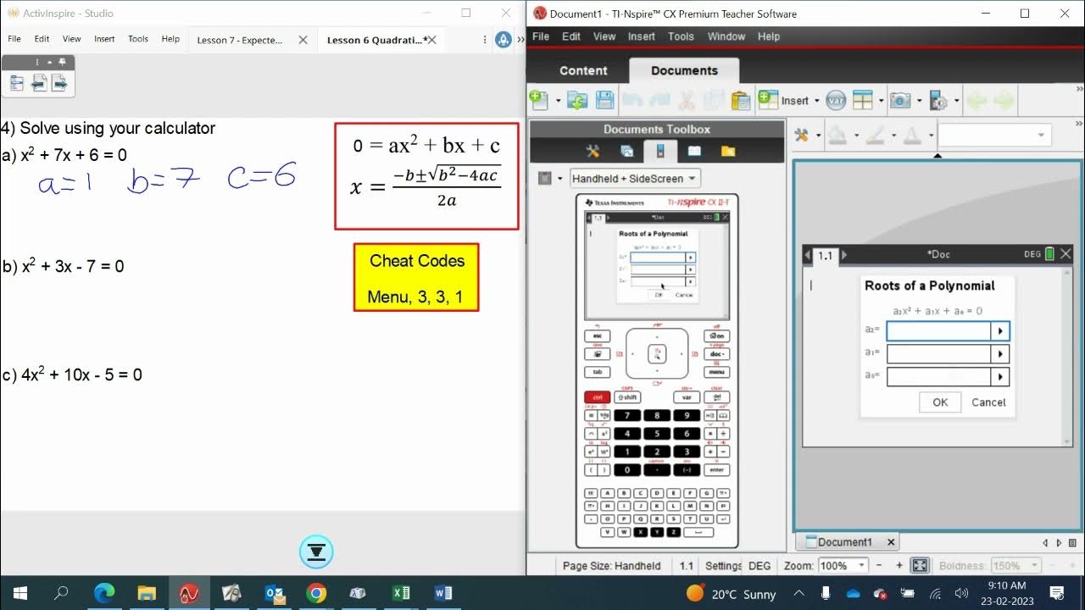Click the enter key on the handheld
The height and width of the screenshot is (610, 1085).
tap(717, 469)
